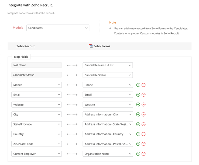Open the Address Information - City dropdown
Screen dimensions: 199x165
(108, 114)
